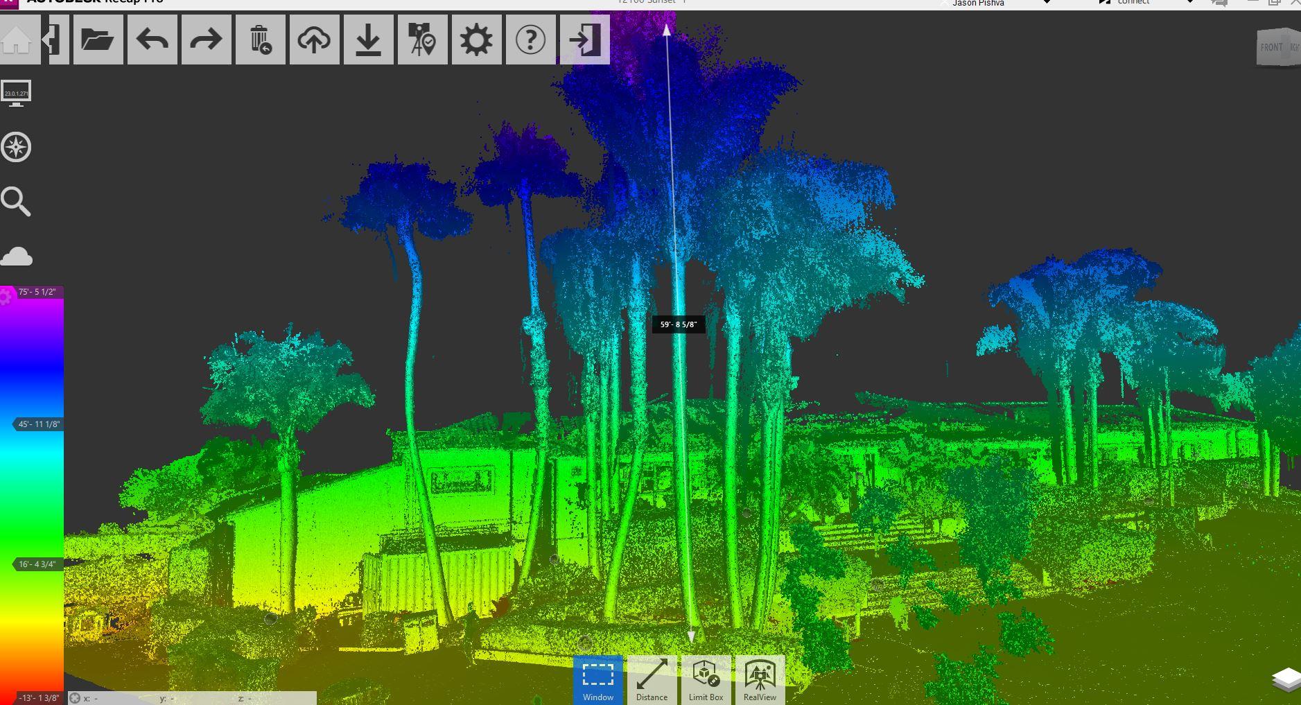1301x705 pixels.
Task: Redo the action with the right arrow
Action: [x=206, y=40]
